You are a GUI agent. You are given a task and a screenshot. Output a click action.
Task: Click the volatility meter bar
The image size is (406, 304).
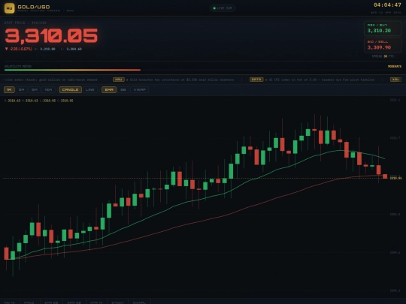tap(203, 70)
